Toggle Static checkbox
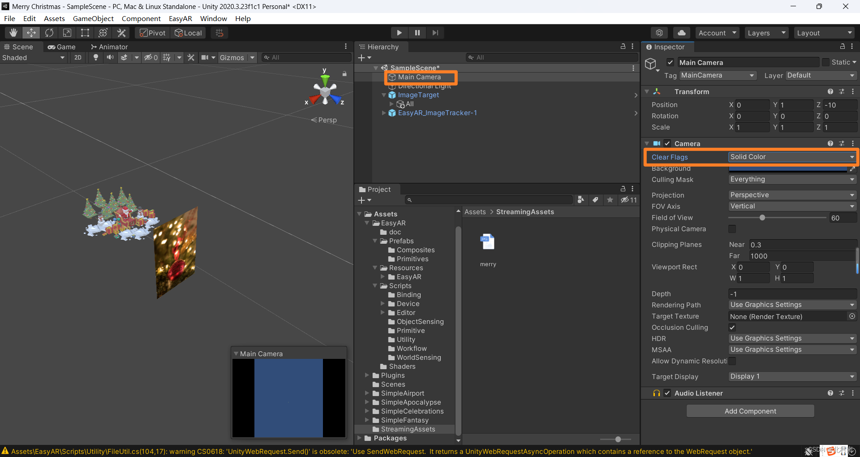 click(826, 62)
